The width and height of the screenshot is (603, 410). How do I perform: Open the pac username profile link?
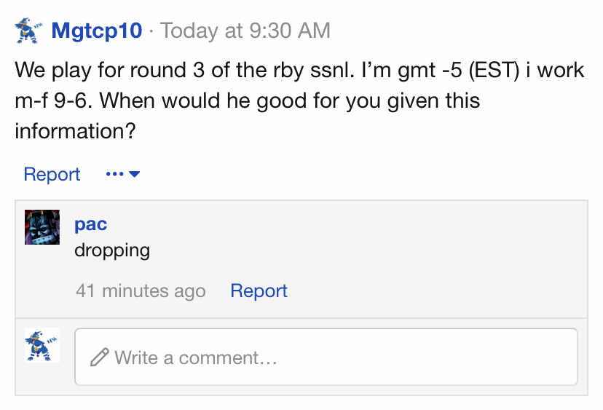tap(91, 224)
